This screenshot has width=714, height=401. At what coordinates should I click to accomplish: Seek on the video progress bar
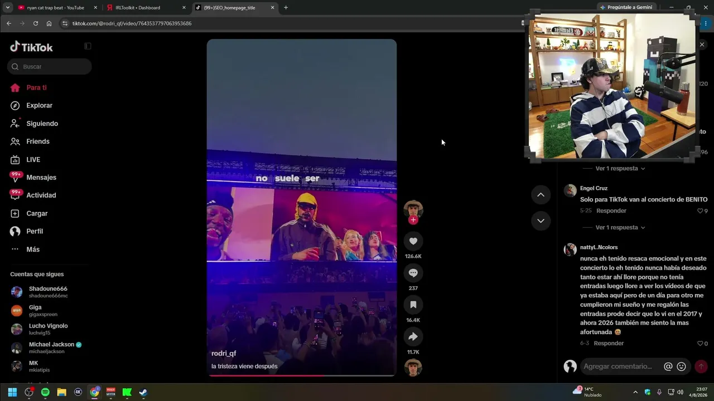pyautogui.click(x=302, y=375)
